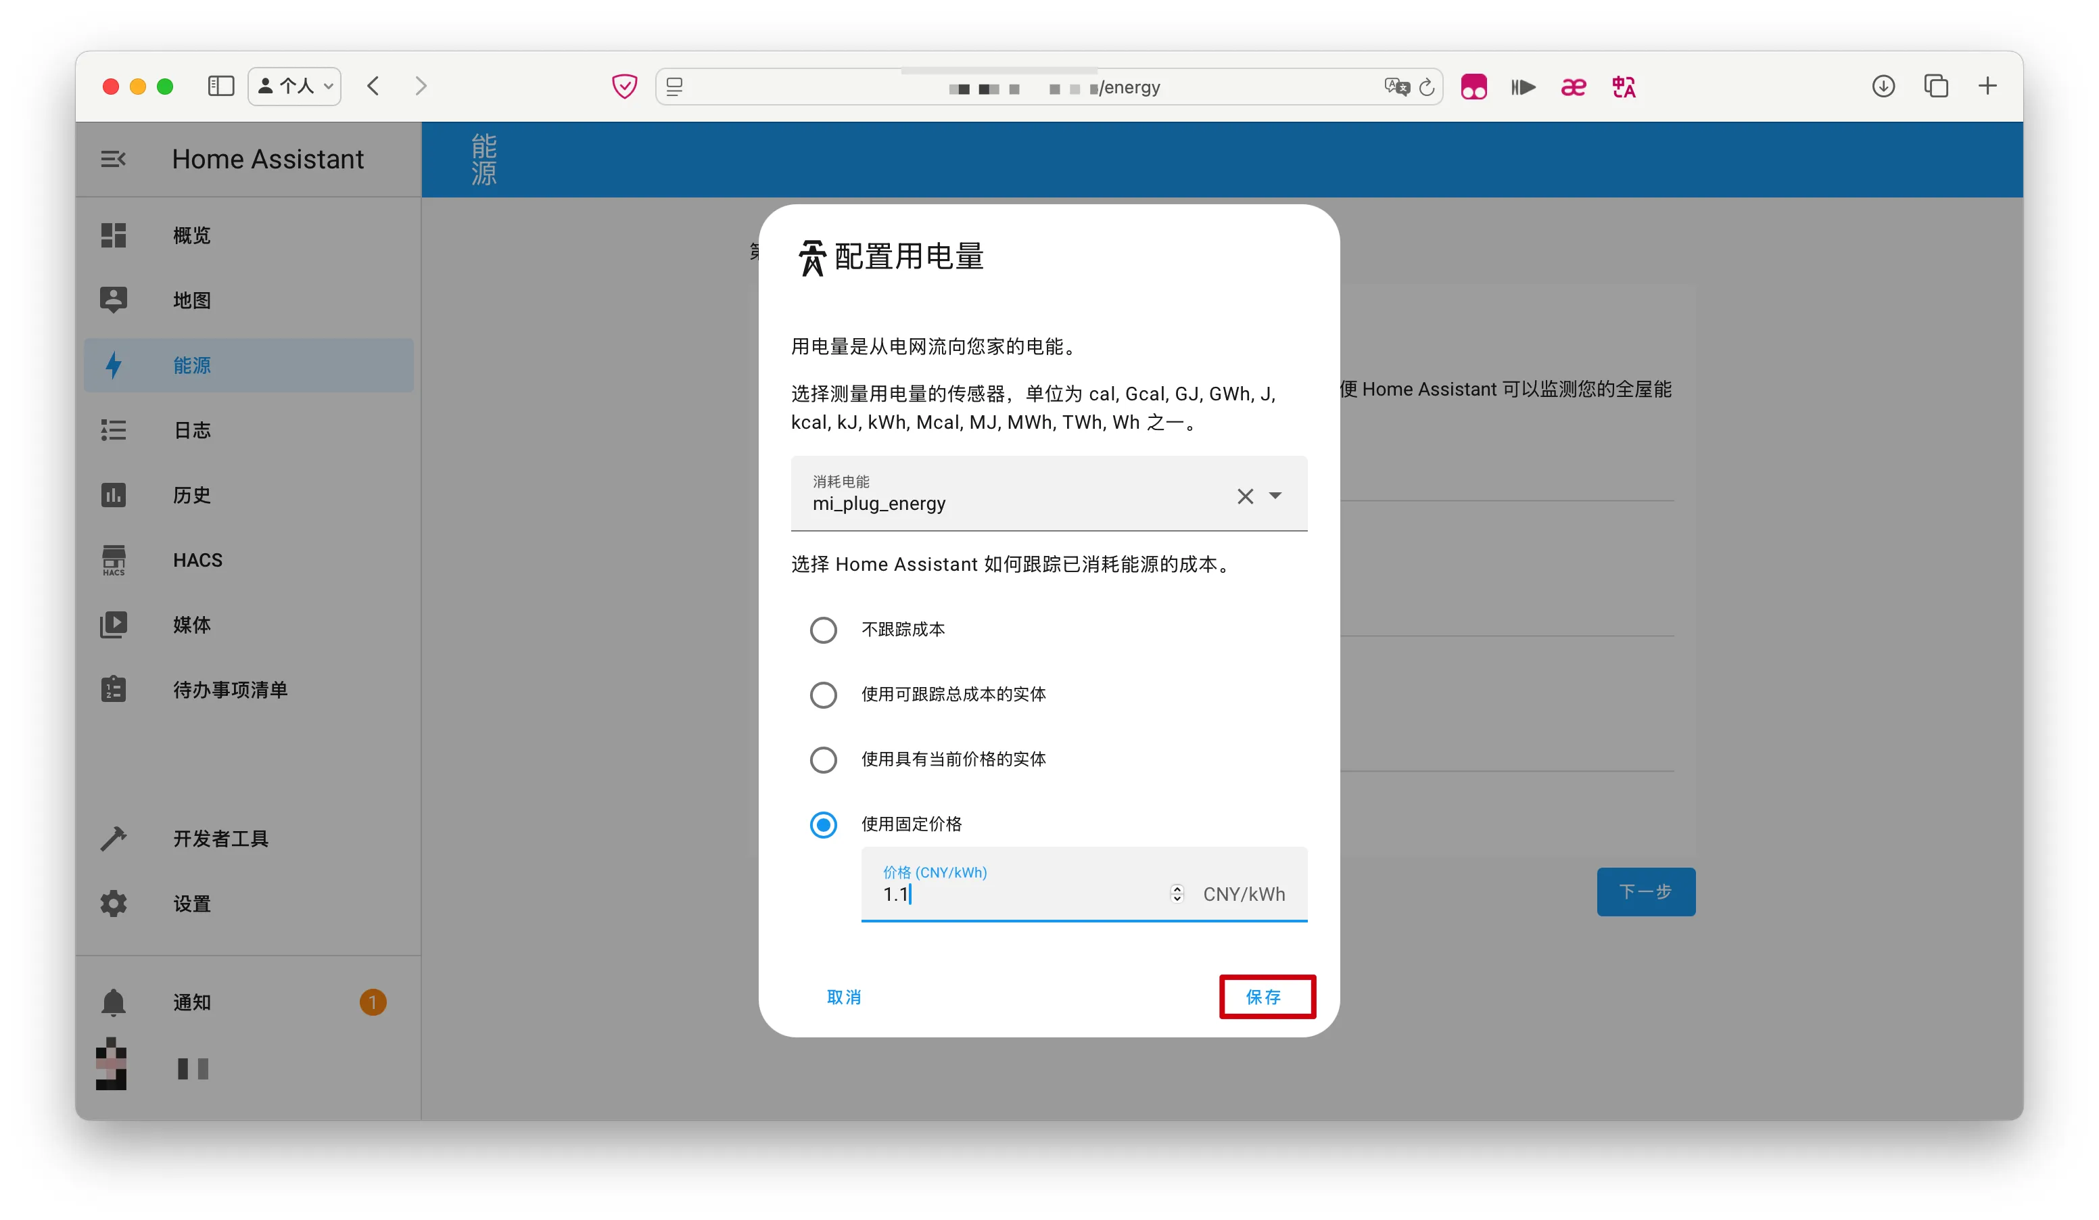Go forward with the browser forward arrow
The height and width of the screenshot is (1220, 2099).
(421, 86)
